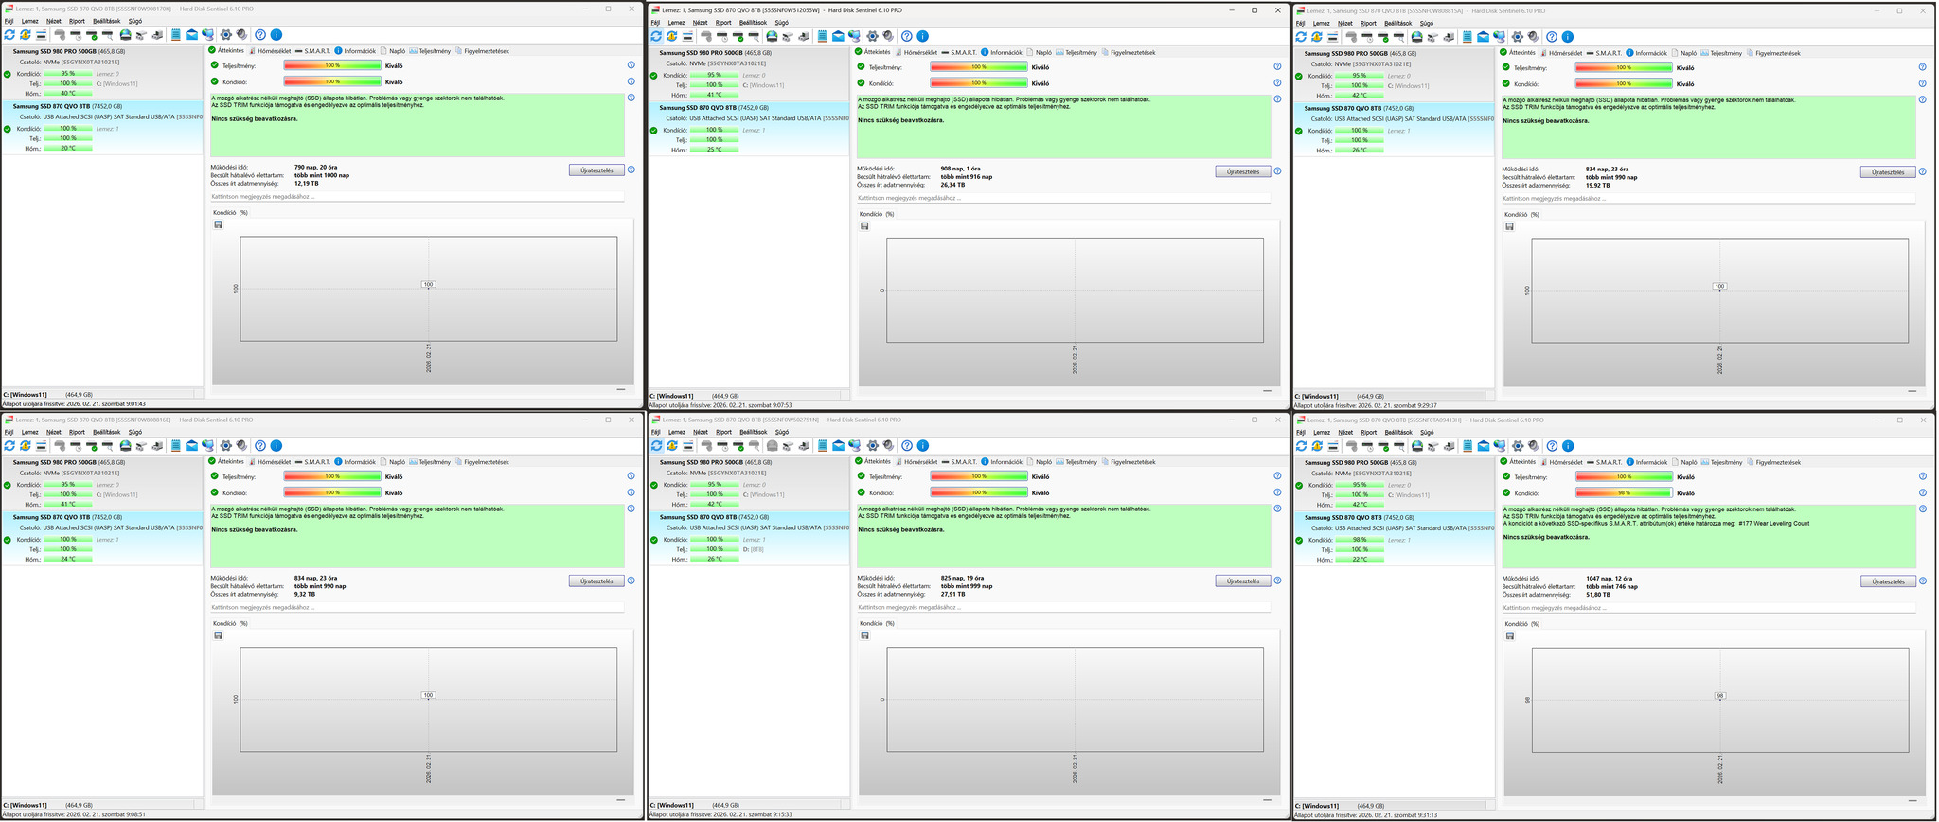This screenshot has height=822, width=1939.
Task: Click Újratesztelés button in 19,92 TB window
Action: tap(1888, 172)
